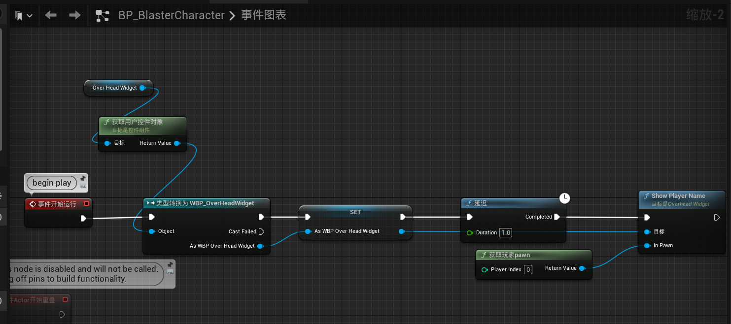Click the Over Head Widget variable node
The image size is (731, 324).
(x=115, y=88)
